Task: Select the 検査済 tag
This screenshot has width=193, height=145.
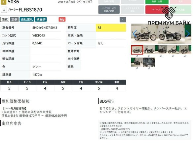Action: click(x=41, y=20)
